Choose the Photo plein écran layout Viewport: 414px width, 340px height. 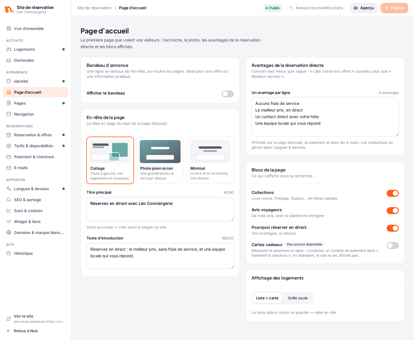click(x=160, y=160)
